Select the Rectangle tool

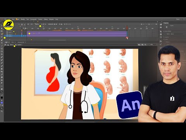2,49
